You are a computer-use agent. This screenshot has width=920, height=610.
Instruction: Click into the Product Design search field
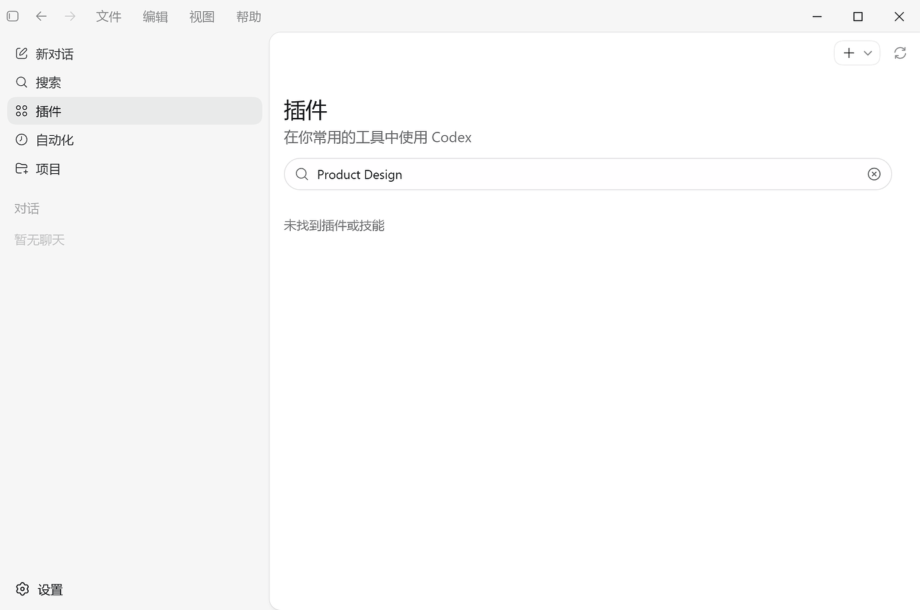[588, 174]
